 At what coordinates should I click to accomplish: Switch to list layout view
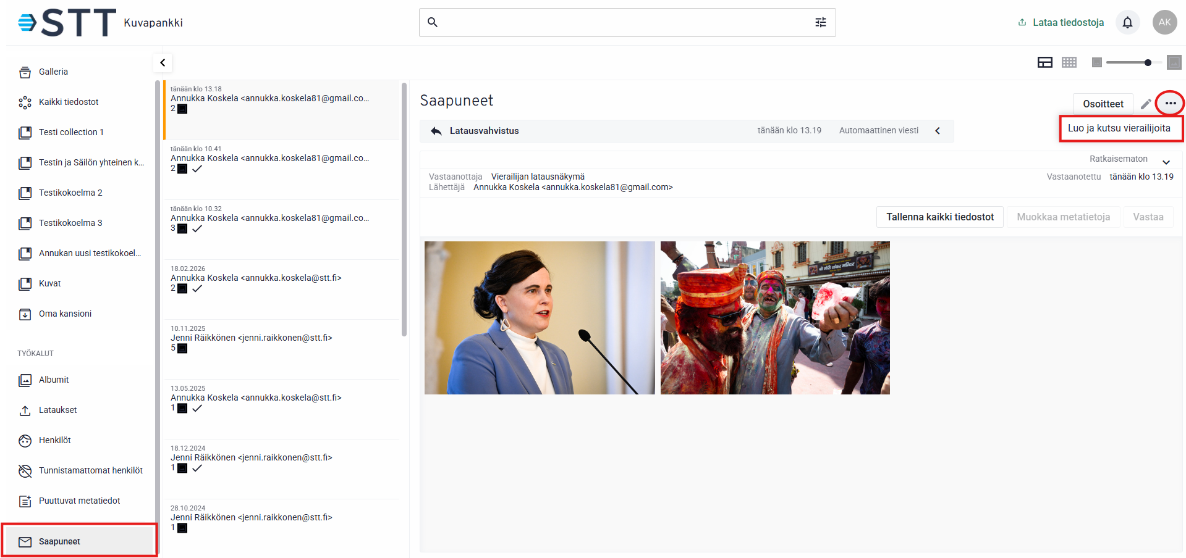coord(1044,62)
